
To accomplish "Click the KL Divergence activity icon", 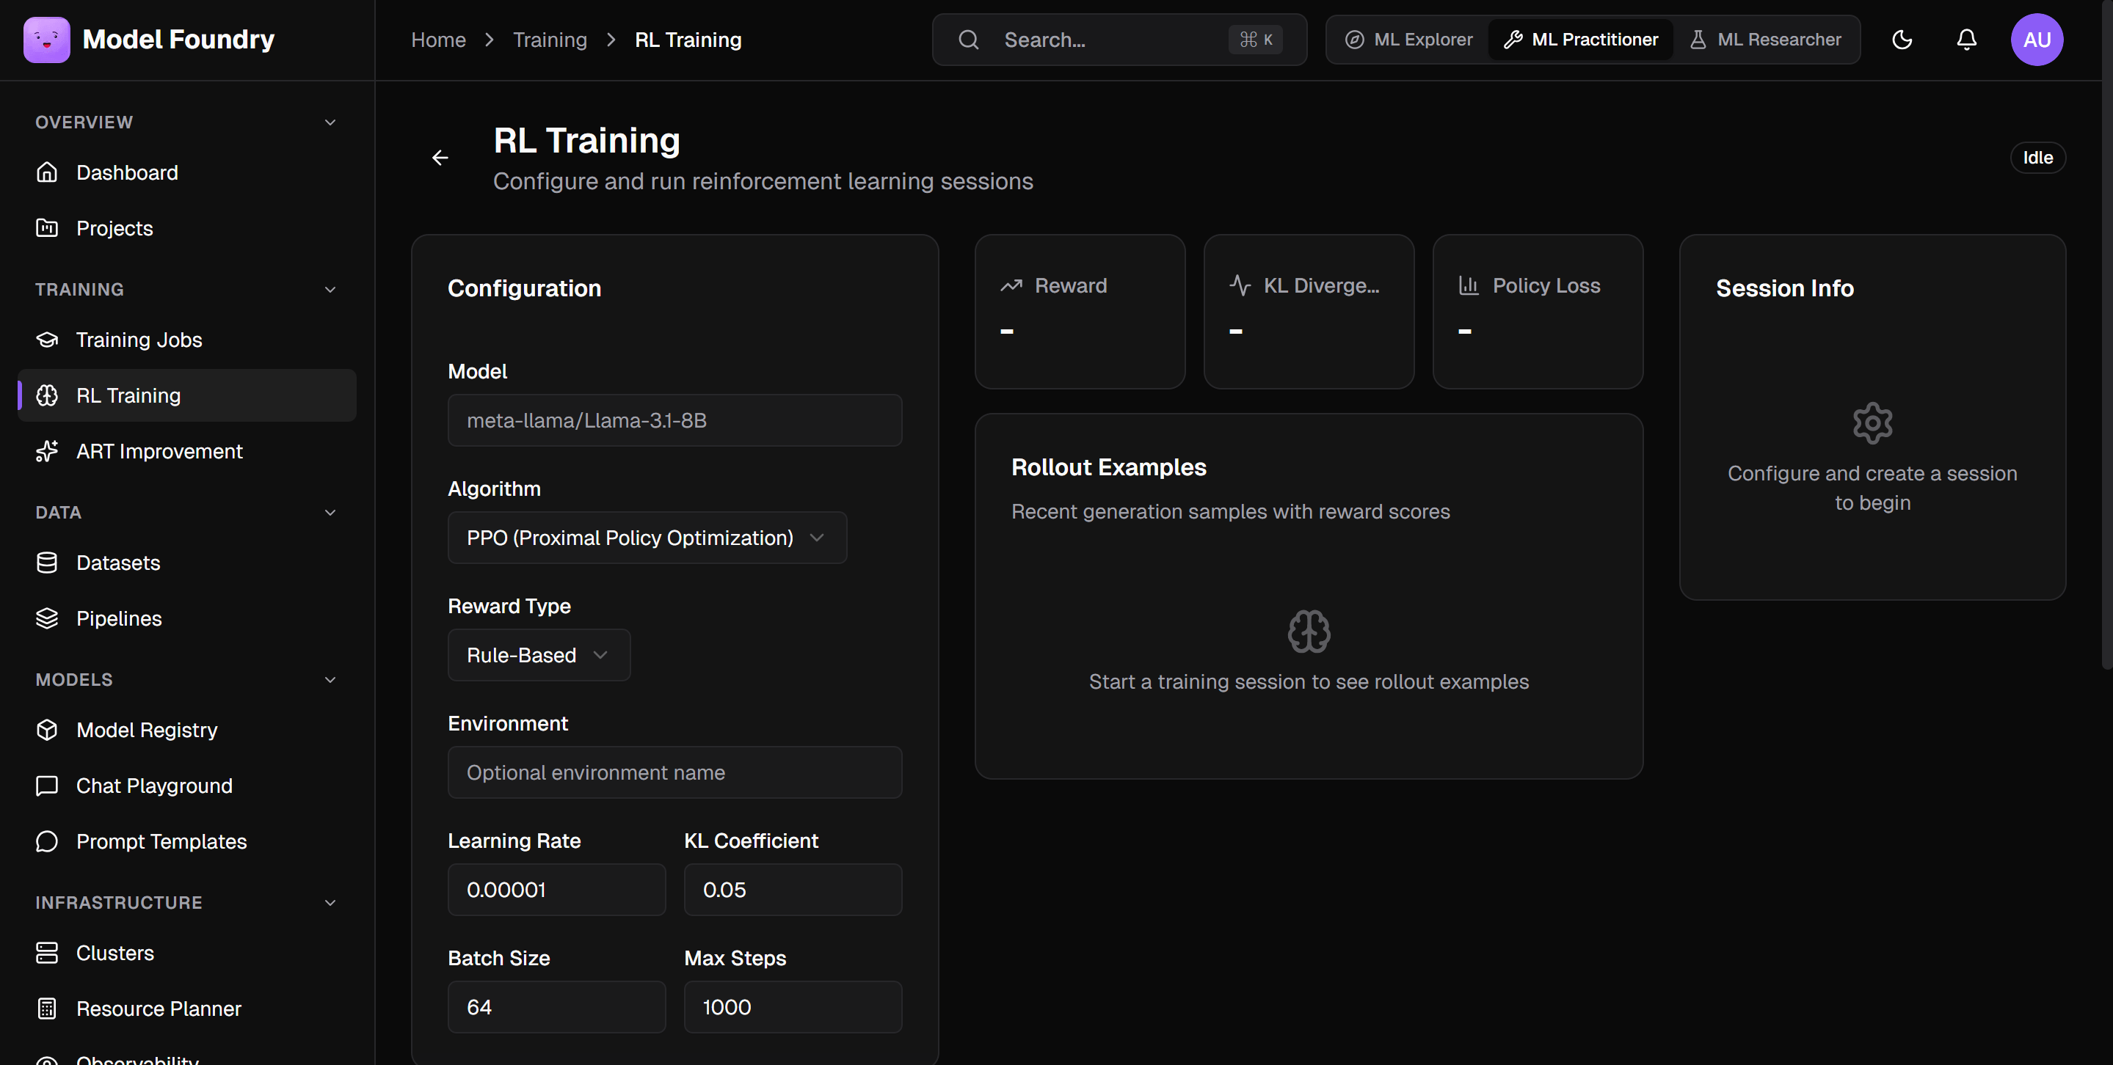I will coord(1240,285).
